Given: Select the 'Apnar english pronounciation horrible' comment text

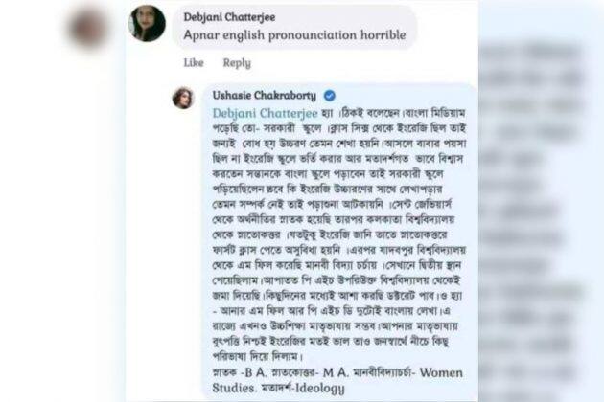Looking at the screenshot, I should tap(294, 35).
